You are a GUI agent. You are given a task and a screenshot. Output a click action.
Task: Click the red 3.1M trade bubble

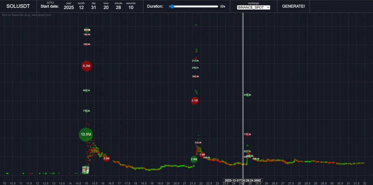click(x=194, y=101)
